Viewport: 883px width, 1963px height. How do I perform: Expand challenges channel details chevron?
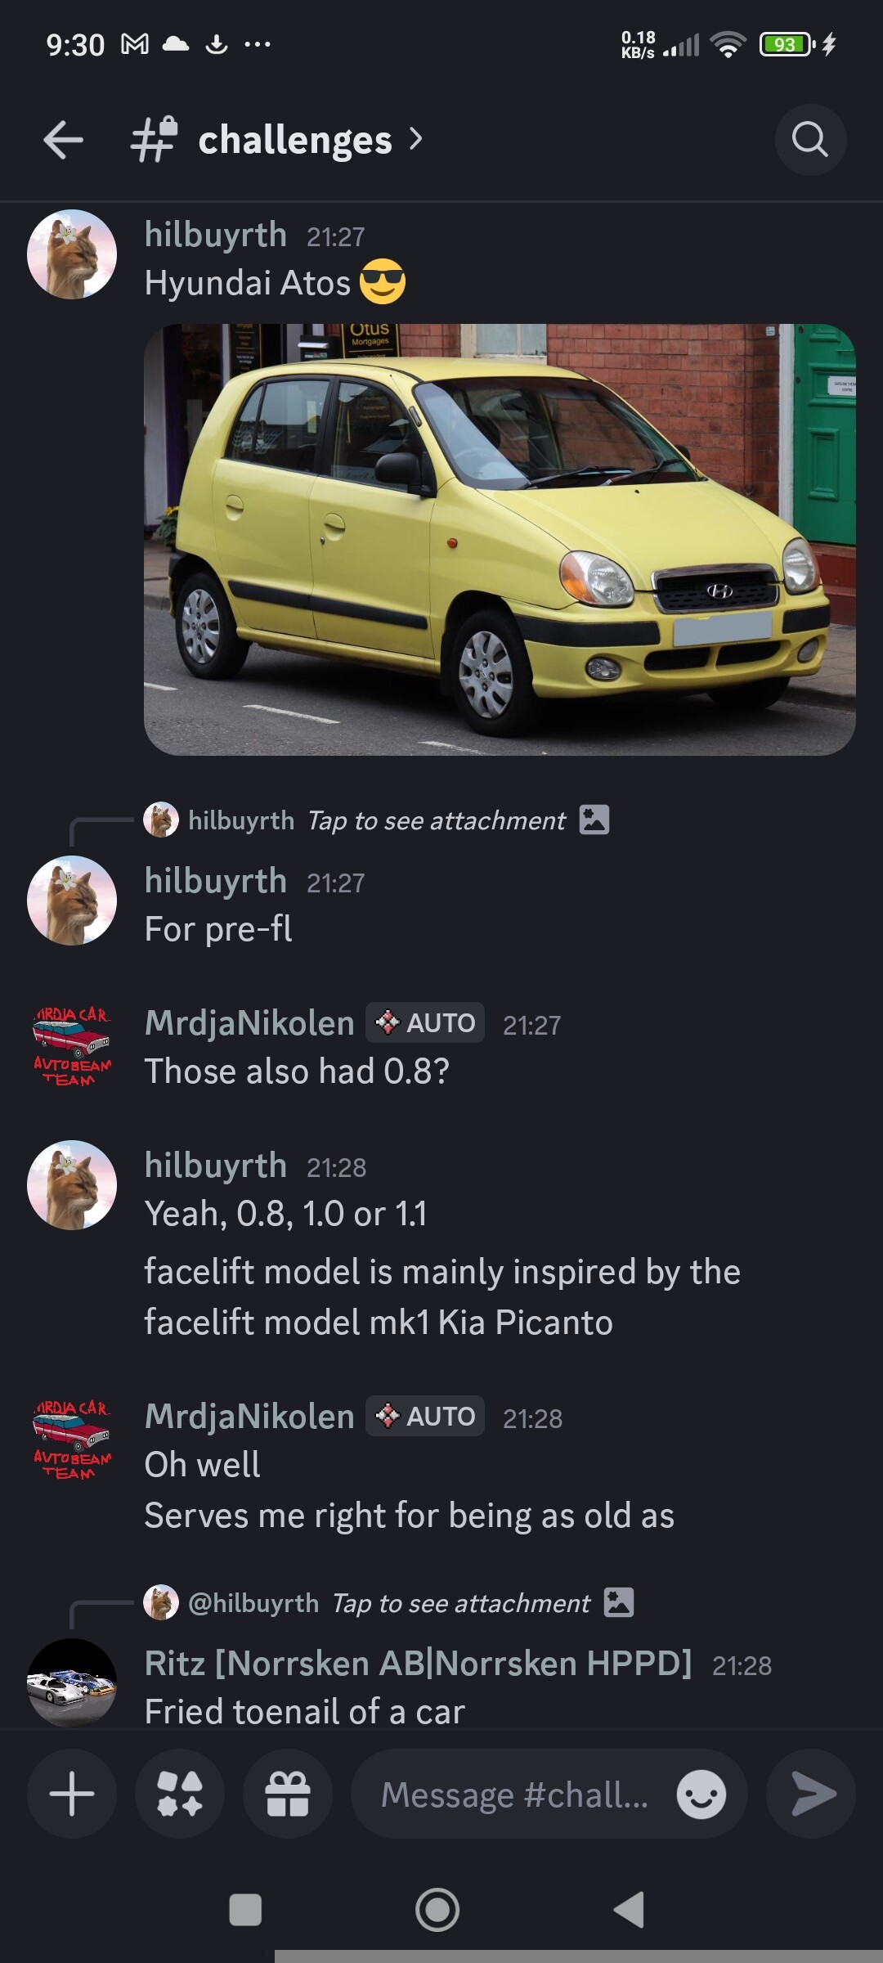[416, 139]
